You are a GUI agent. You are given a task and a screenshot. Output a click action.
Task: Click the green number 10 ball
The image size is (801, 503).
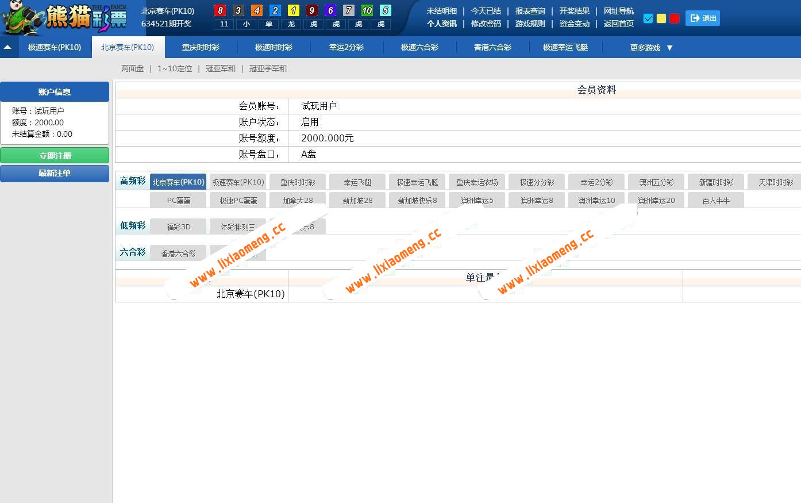tap(367, 10)
